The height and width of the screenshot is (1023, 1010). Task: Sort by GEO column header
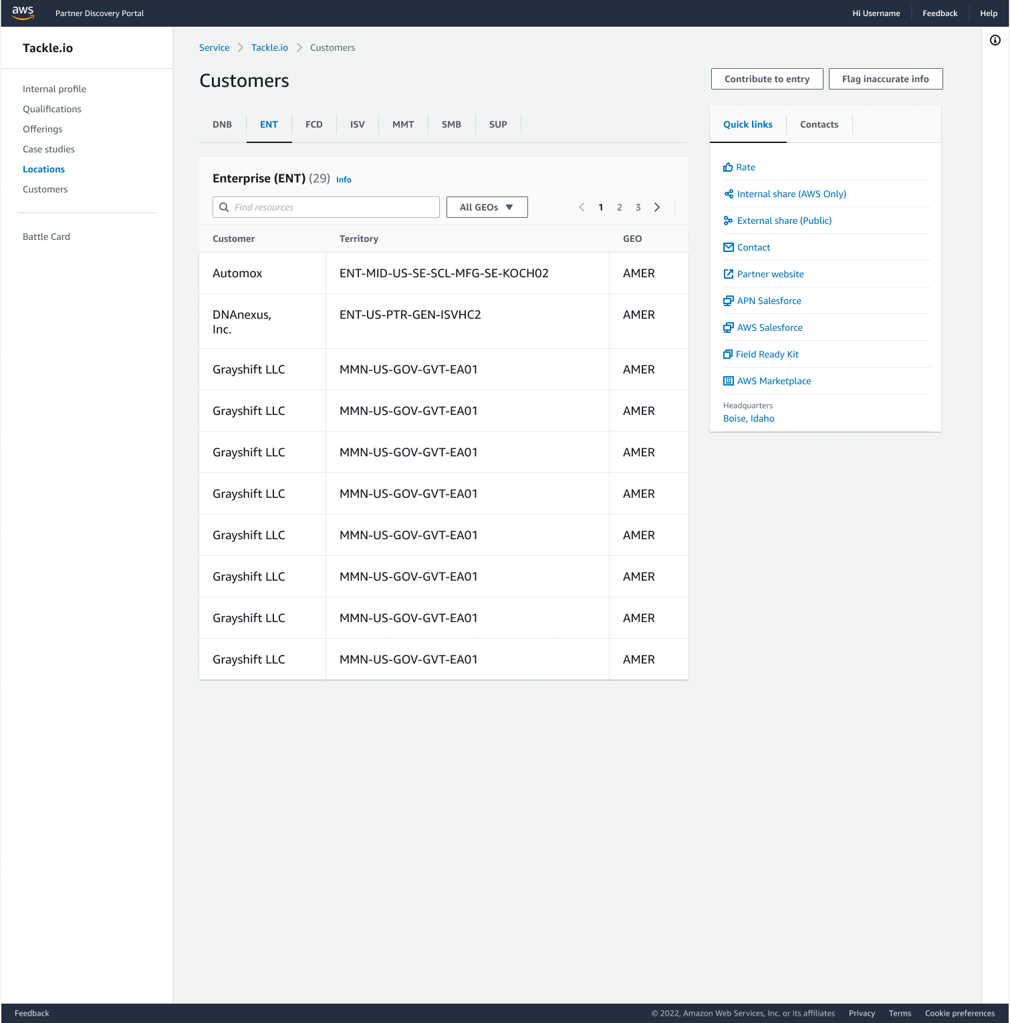(632, 239)
